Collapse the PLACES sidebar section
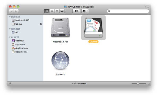 point(10,37)
